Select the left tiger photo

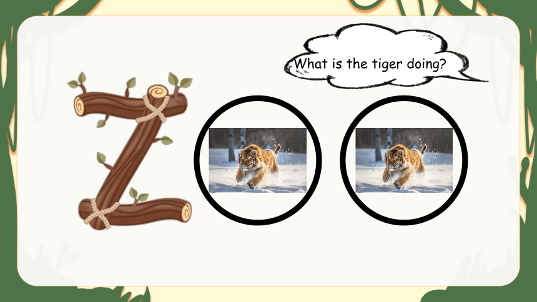click(257, 160)
